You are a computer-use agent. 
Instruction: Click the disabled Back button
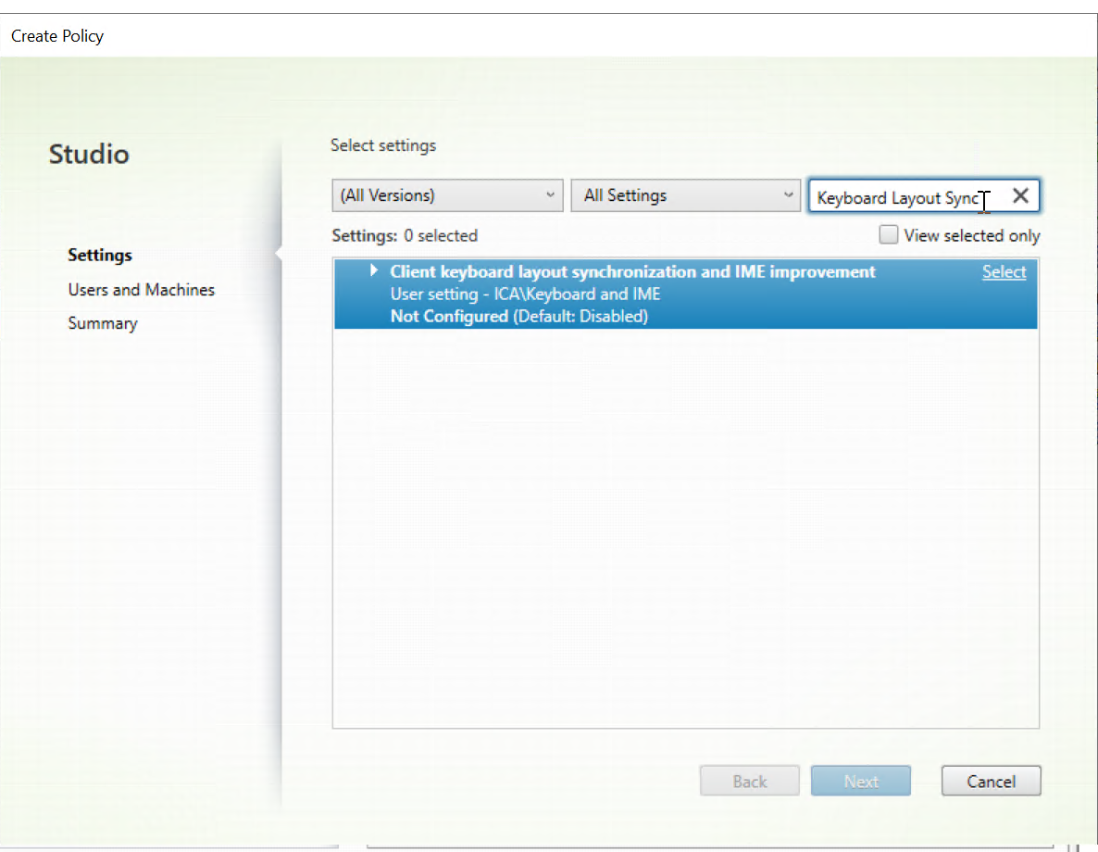749,780
